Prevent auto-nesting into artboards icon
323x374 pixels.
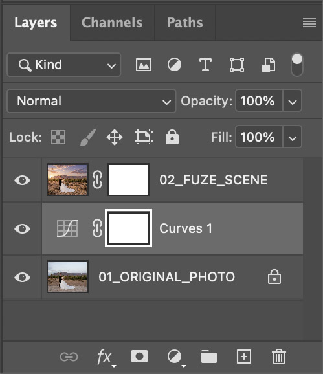coord(144,137)
